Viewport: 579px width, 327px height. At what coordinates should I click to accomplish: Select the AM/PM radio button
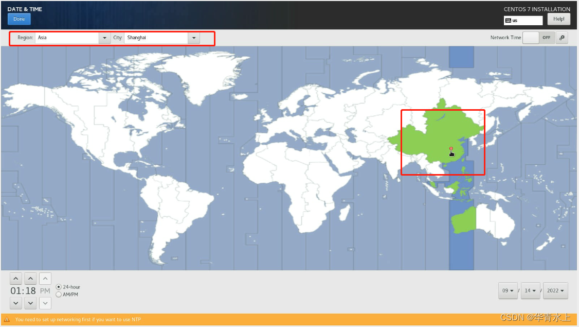coord(59,295)
